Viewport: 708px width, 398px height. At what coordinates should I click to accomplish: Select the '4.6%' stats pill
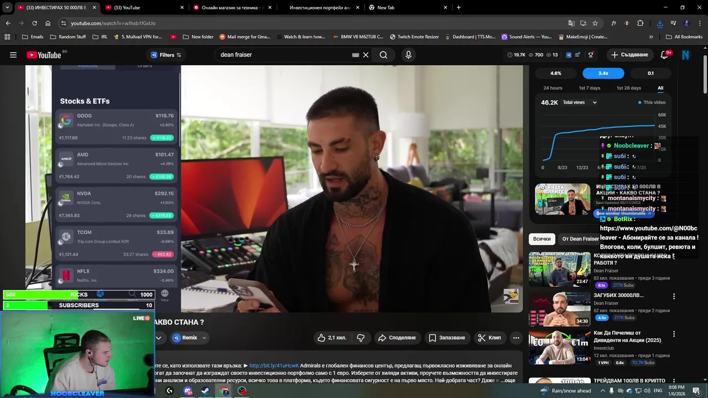[556, 73]
